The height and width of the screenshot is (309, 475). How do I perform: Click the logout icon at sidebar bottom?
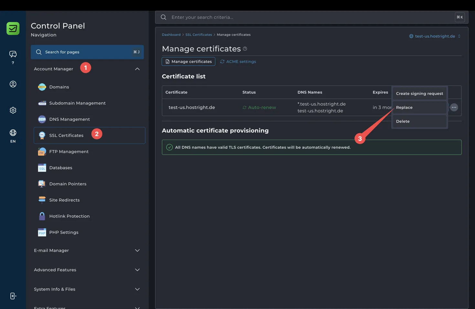tap(13, 296)
